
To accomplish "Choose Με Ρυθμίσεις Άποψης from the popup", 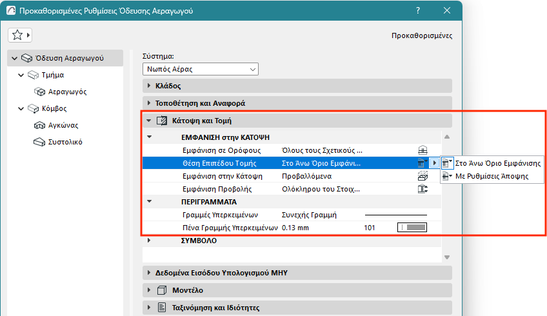I will [492, 176].
